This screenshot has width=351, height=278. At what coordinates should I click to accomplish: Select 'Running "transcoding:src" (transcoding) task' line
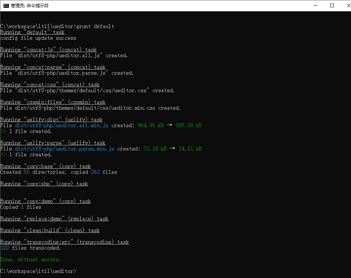65,242
